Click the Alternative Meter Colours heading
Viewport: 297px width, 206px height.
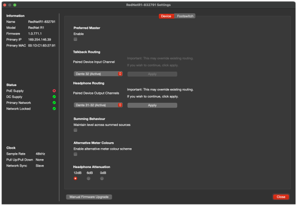coord(94,143)
